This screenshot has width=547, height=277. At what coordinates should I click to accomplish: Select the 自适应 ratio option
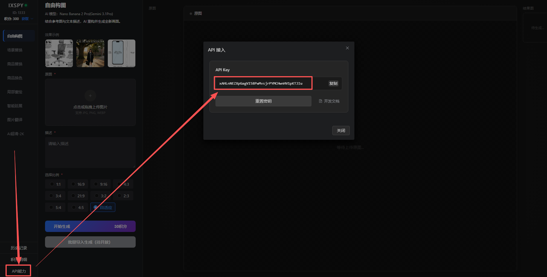[103, 208]
